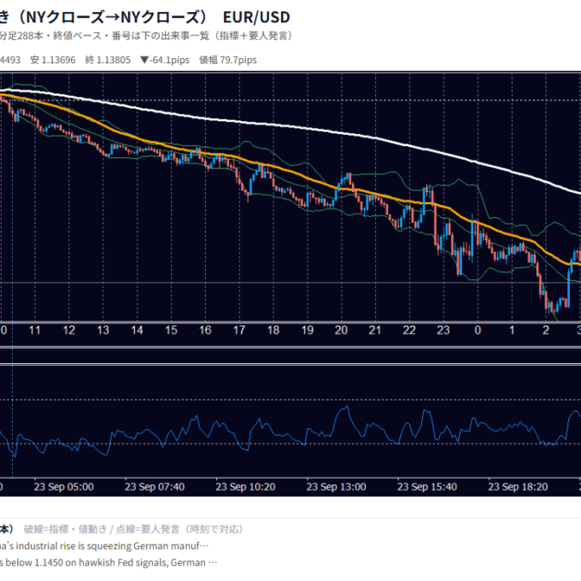Click hour label 22 on the chart axis
Viewport: 581px width, 581px height.
click(409, 330)
